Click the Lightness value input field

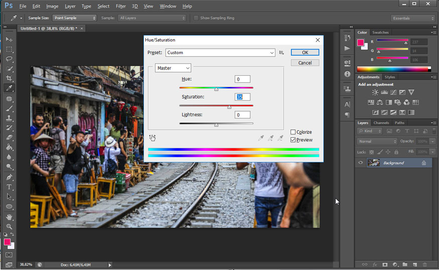tap(242, 115)
